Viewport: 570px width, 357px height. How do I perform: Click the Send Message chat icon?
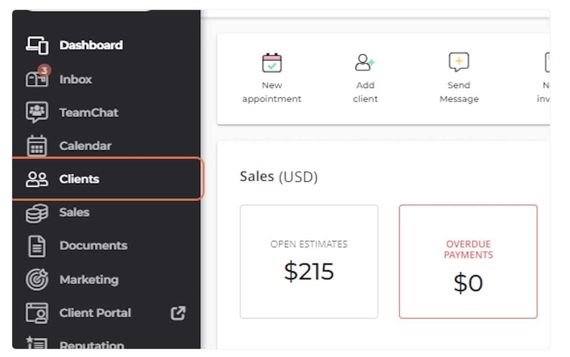coord(459,62)
